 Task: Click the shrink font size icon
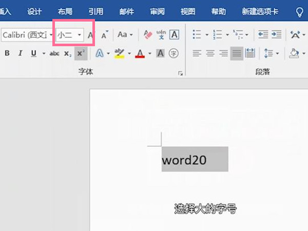pos(105,35)
